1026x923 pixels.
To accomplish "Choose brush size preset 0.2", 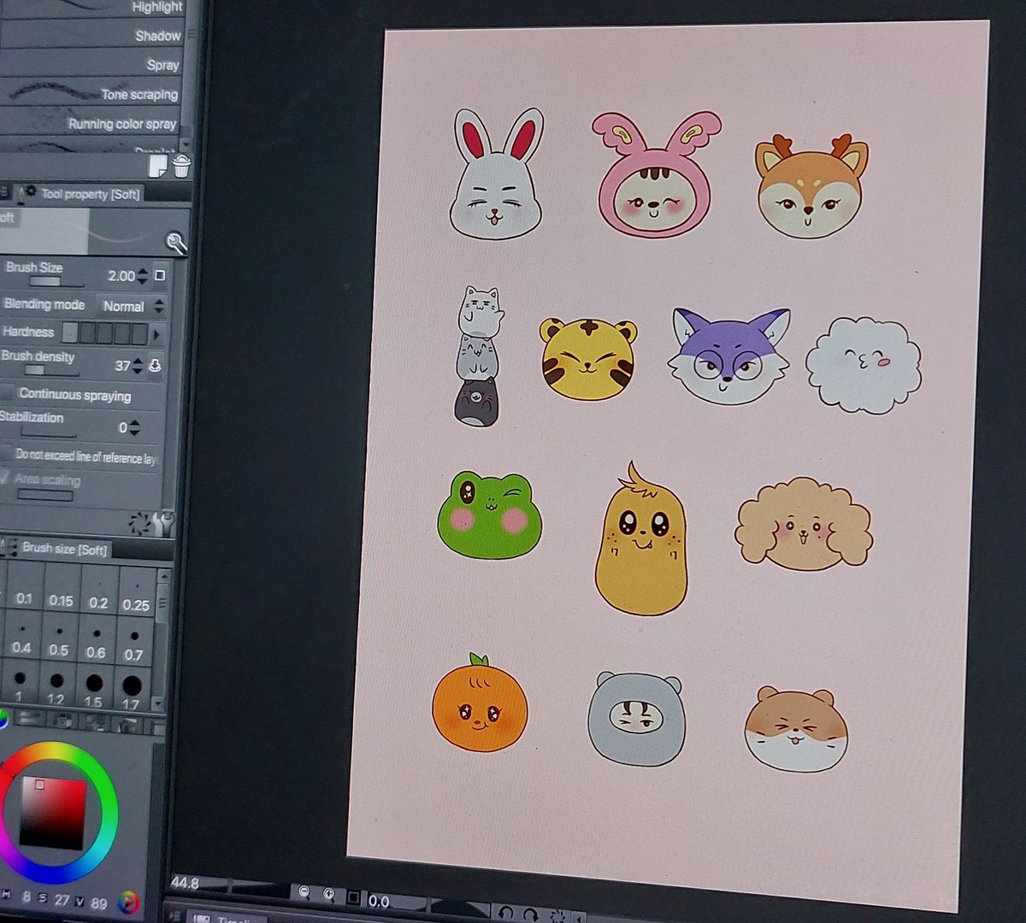I will (98, 591).
